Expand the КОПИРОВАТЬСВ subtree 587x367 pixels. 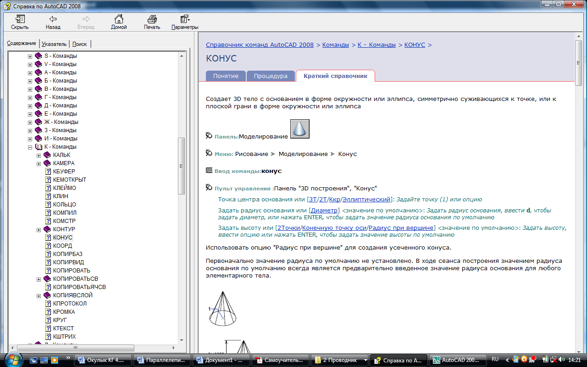pyautogui.click(x=39, y=279)
